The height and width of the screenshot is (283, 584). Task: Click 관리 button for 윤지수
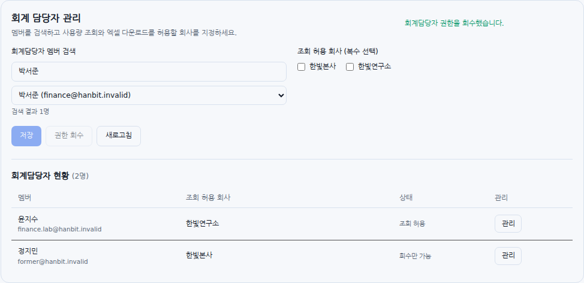[508, 224]
